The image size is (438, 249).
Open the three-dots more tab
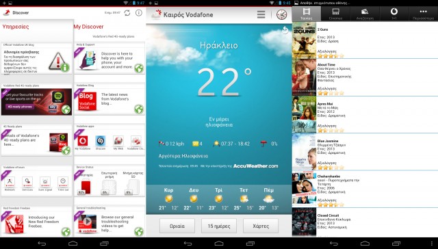tap(423, 14)
